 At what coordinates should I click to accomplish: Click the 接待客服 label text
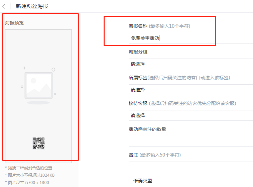(x=138, y=103)
